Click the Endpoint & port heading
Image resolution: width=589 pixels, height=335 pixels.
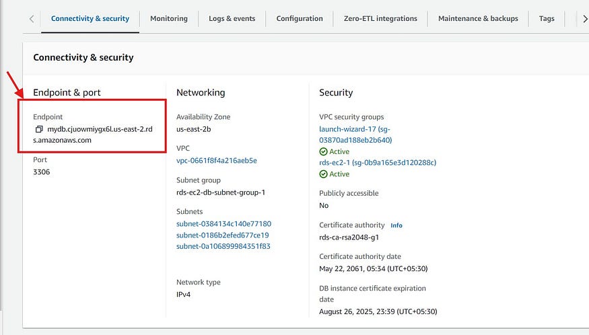pos(67,92)
